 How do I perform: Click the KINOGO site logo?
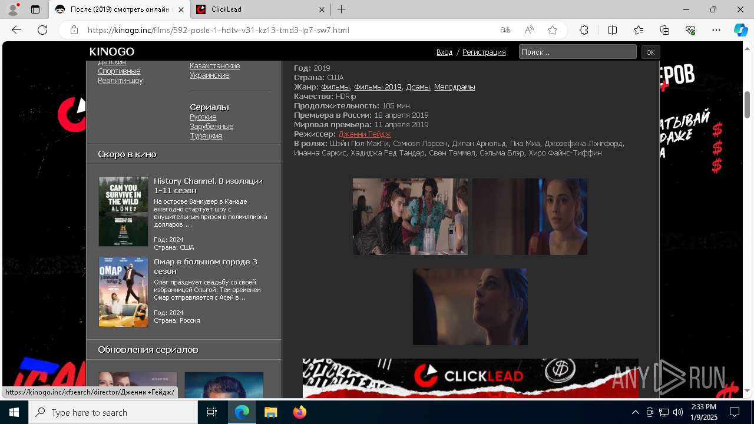coord(112,52)
